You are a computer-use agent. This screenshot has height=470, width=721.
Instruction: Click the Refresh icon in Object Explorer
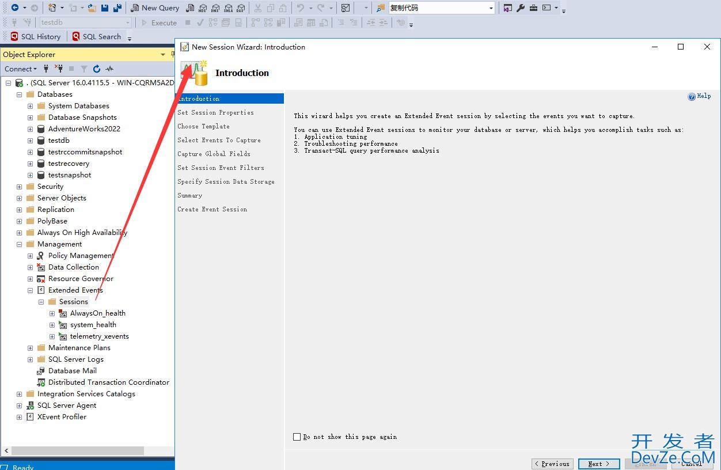97,69
